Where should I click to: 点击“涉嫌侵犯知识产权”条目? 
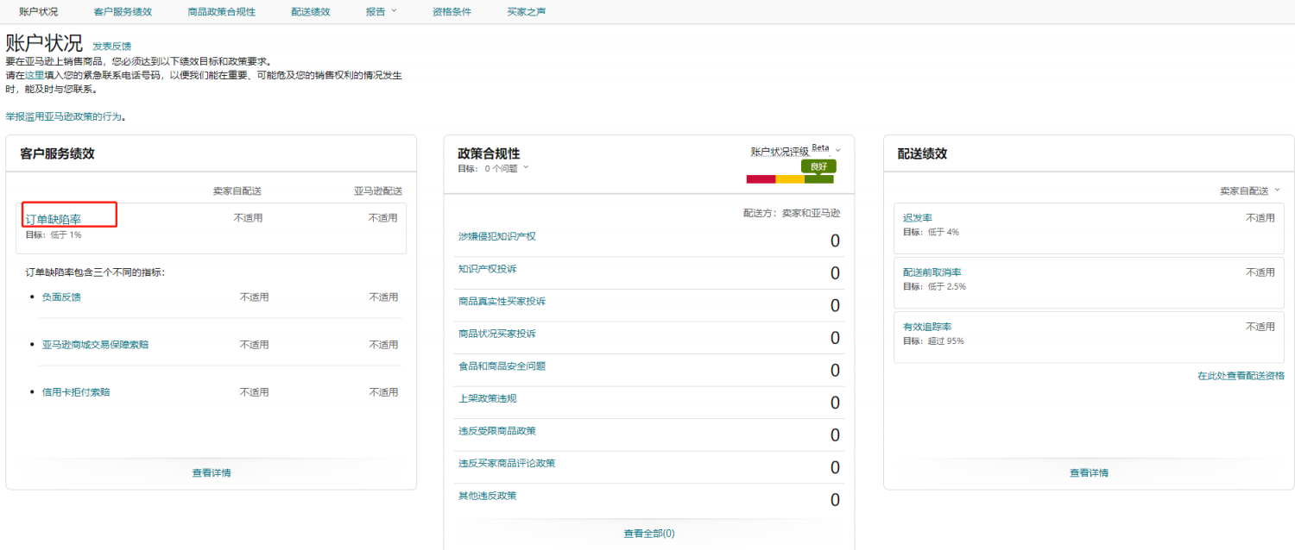[497, 236]
